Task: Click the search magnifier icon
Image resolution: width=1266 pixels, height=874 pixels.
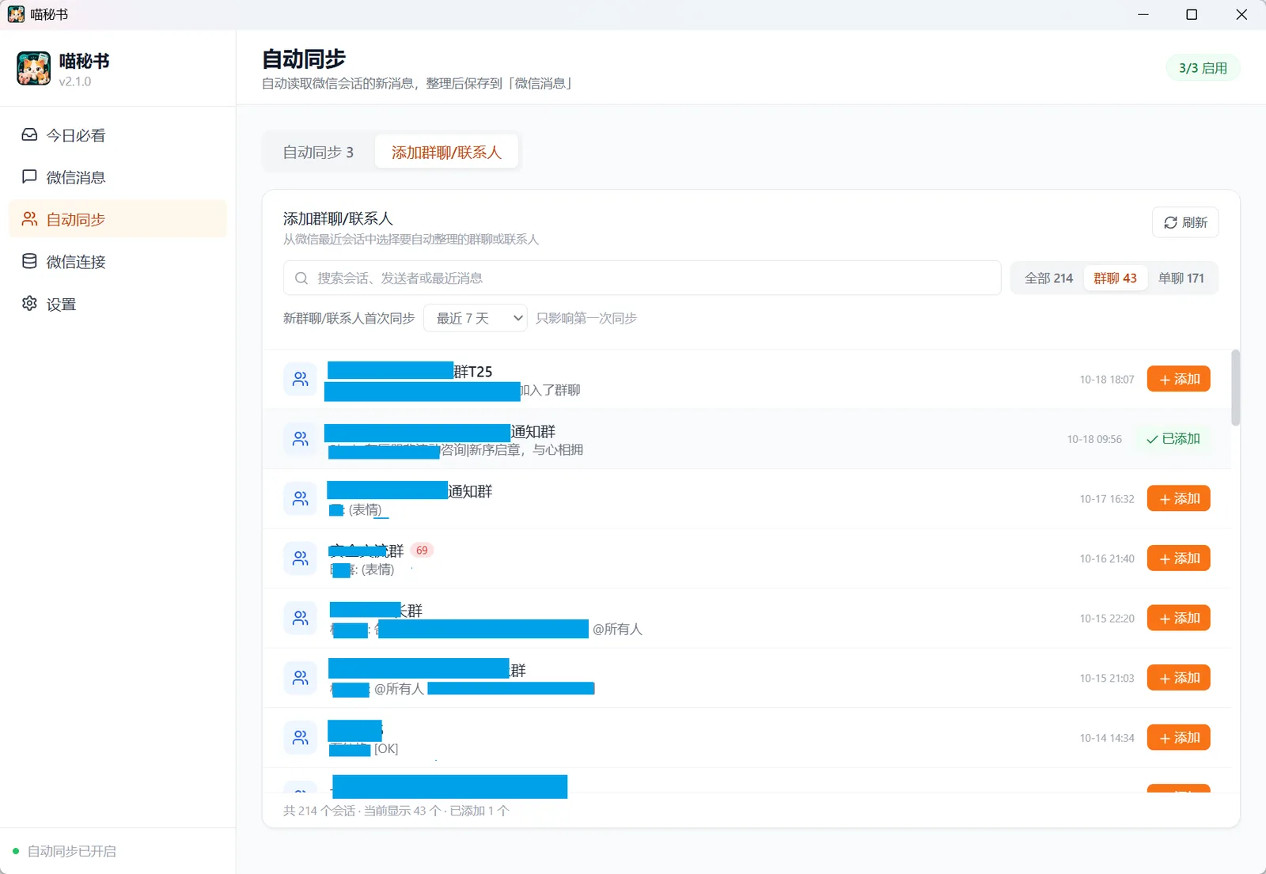Action: pyautogui.click(x=301, y=278)
